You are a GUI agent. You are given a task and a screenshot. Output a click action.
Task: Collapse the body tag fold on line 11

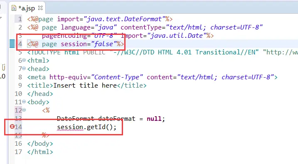click(x=24, y=102)
